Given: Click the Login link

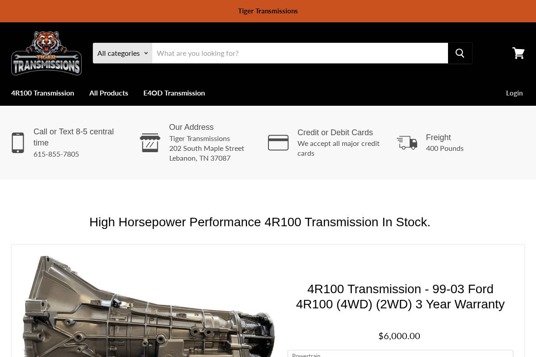Looking at the screenshot, I should tap(514, 92).
